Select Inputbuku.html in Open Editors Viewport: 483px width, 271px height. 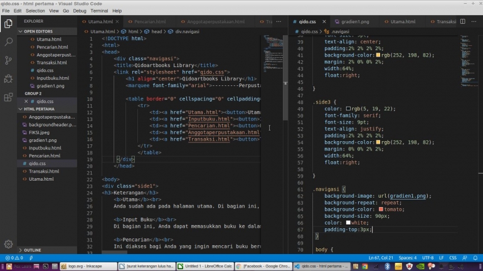point(53,78)
